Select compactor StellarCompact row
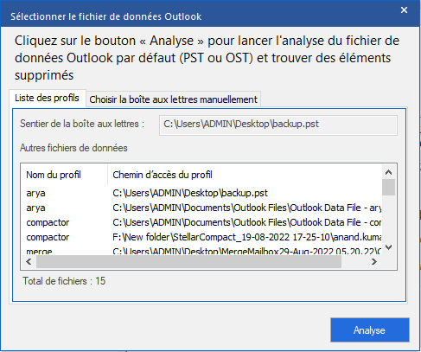 point(201,237)
